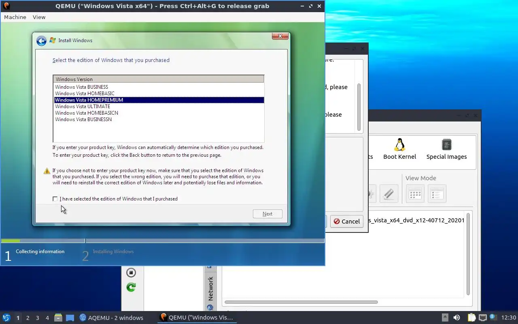Click the AQEMU stop VM icon
This screenshot has height=324, width=518.
131,273
